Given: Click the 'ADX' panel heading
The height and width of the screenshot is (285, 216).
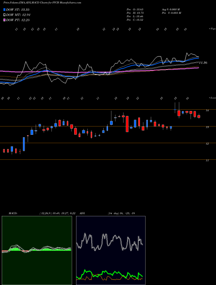Looking at the screenshot, I should tap(83, 213).
